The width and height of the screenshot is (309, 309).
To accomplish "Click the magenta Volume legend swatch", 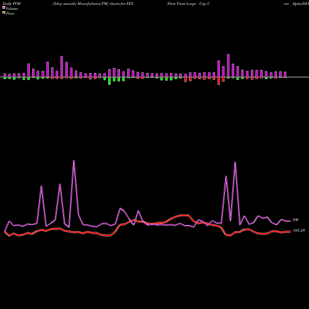I will pyautogui.click(x=4, y=7).
